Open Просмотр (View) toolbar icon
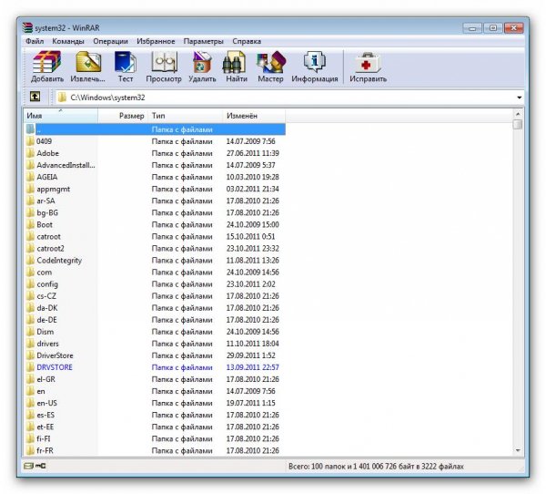546x494 pixels. [164, 62]
